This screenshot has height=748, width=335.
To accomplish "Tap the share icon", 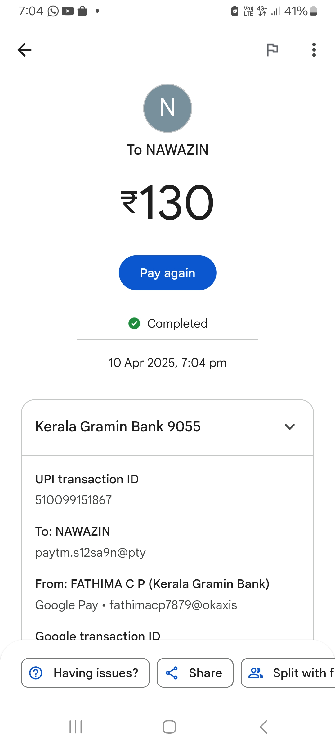I will tap(172, 673).
